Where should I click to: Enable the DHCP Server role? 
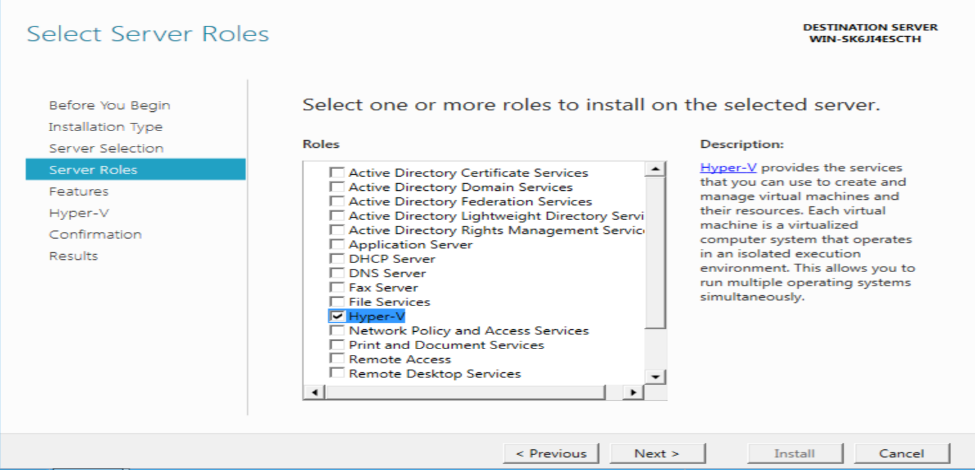click(x=336, y=259)
